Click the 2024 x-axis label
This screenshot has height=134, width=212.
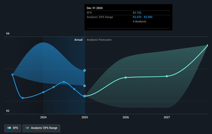[43, 117]
